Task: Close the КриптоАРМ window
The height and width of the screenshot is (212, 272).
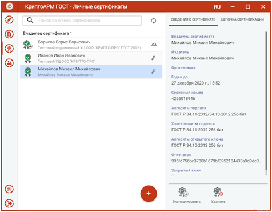Action: [x=263, y=7]
